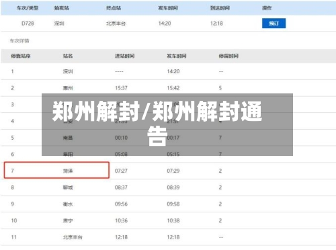Image resolution: width=336 pixels, height=250 pixels.
Task: Click 肃宁 station in stop row 10
Action: [68, 220]
